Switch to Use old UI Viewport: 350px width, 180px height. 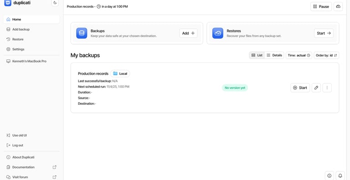[x=31, y=135]
